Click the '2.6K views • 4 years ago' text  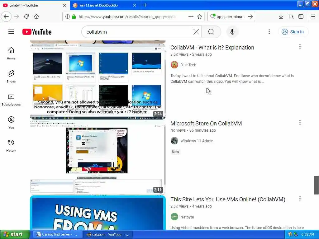191,206
